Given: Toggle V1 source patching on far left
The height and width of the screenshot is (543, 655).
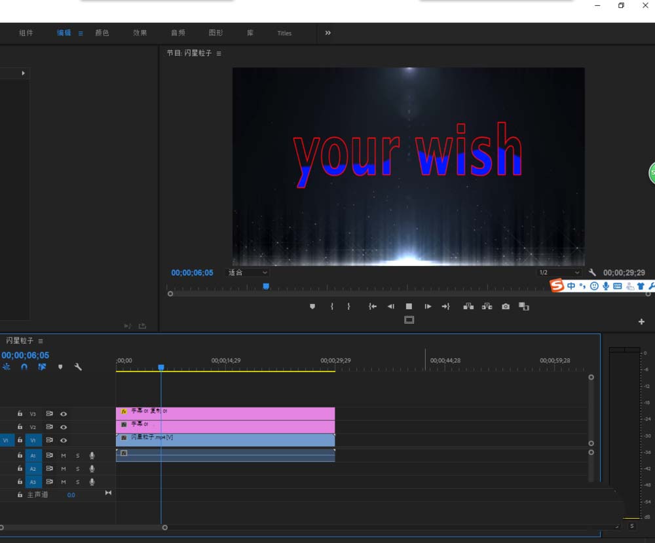Looking at the screenshot, I should pyautogui.click(x=7, y=440).
